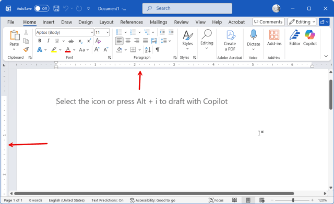Decrease paragraph indent
The image size is (334, 204).
point(162,32)
